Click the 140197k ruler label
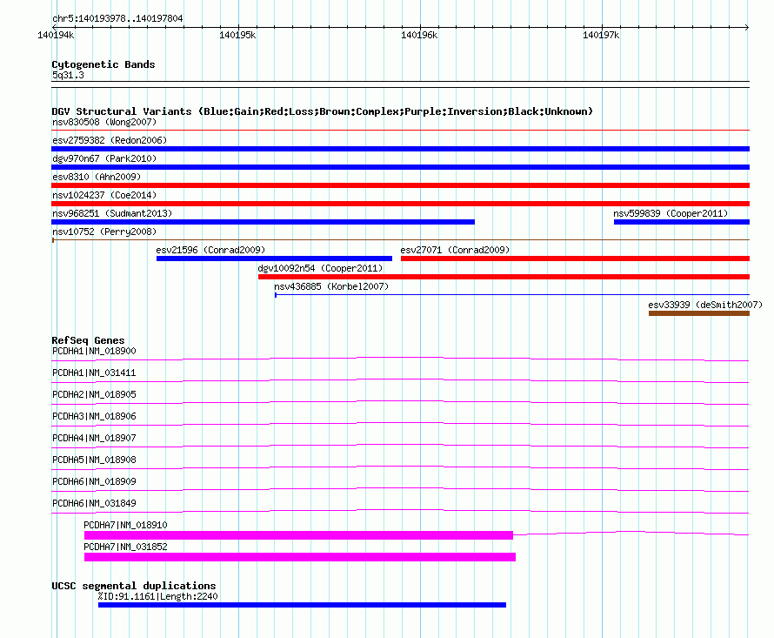 tap(601, 35)
